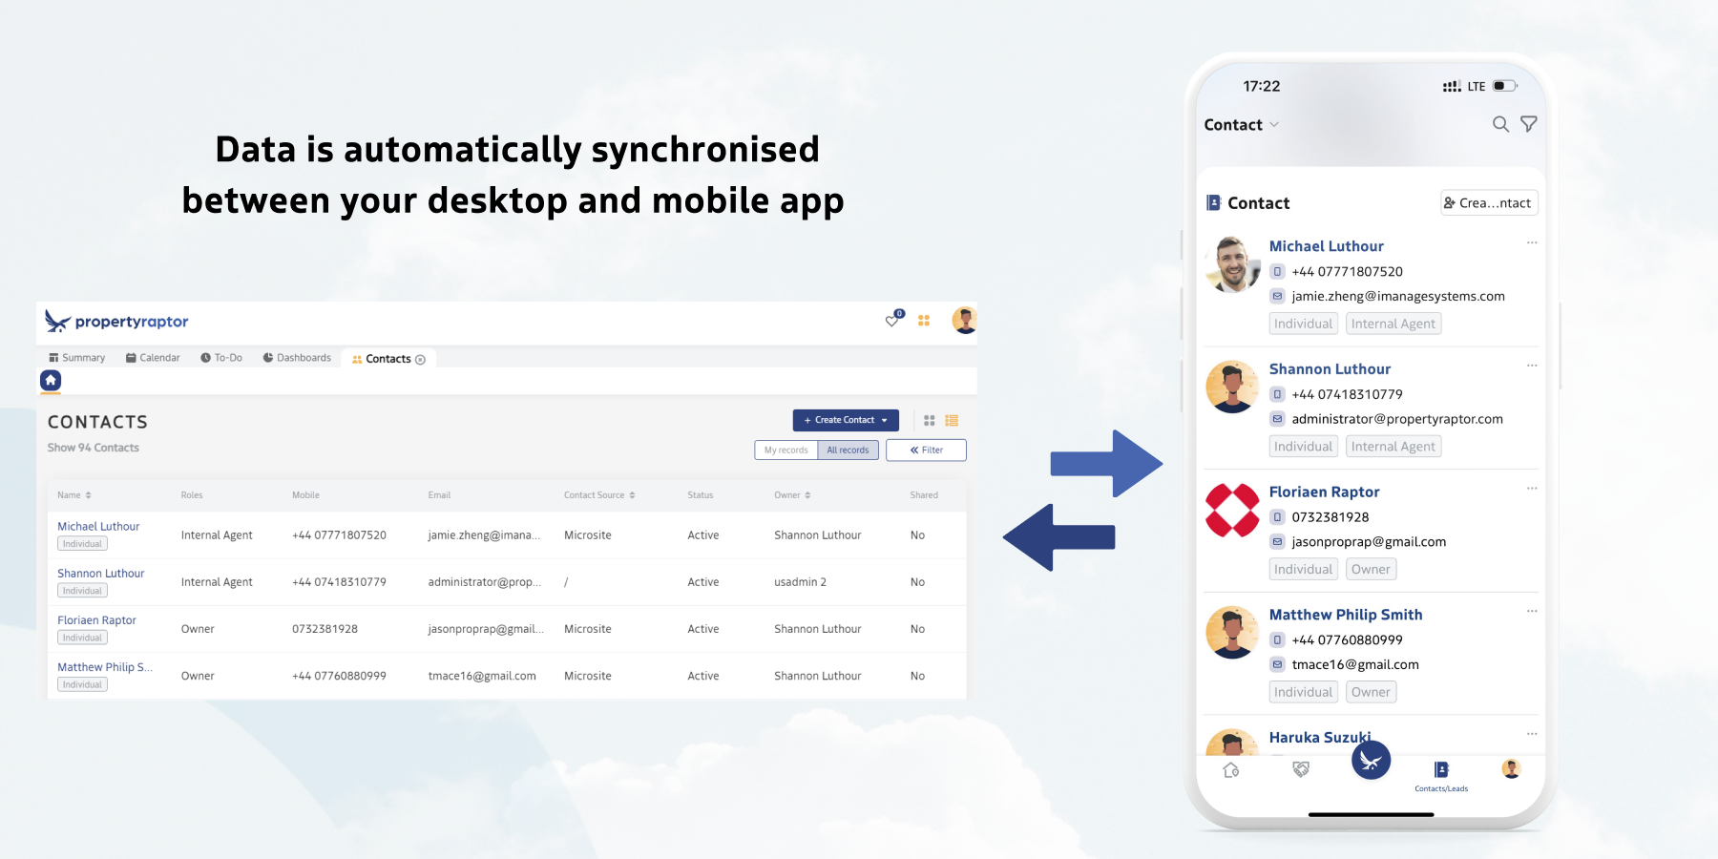Switch to grid card view icon
This screenshot has width=1718, height=859.
click(x=930, y=420)
